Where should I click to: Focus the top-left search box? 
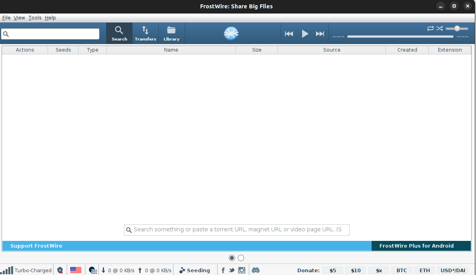point(50,34)
